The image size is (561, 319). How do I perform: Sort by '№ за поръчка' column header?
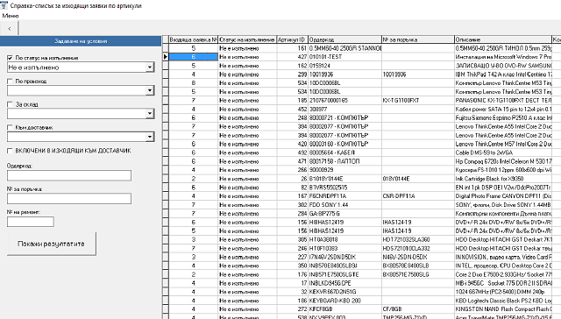pyautogui.click(x=418, y=39)
